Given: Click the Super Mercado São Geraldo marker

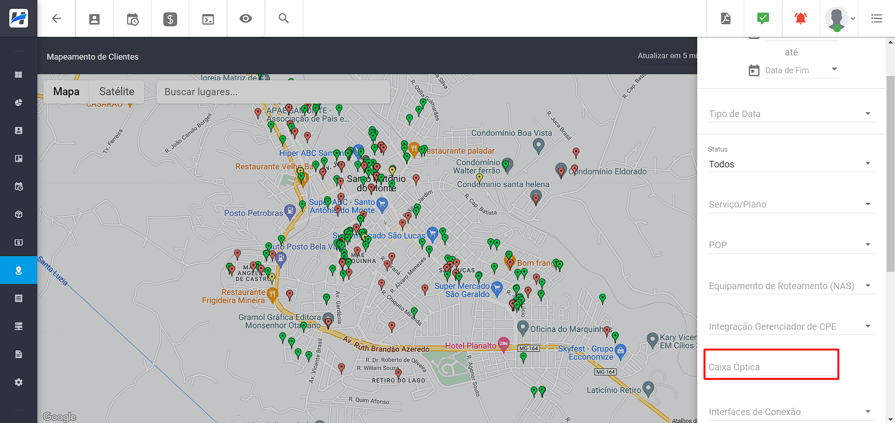Looking at the screenshot, I should pyautogui.click(x=497, y=289).
